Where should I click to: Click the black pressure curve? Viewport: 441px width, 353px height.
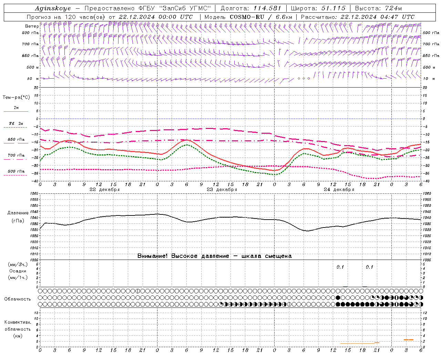[x=230, y=217]
